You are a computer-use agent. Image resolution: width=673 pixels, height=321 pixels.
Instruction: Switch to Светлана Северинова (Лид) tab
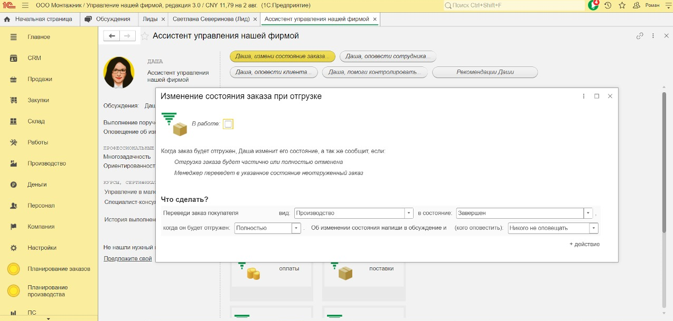tap(211, 19)
